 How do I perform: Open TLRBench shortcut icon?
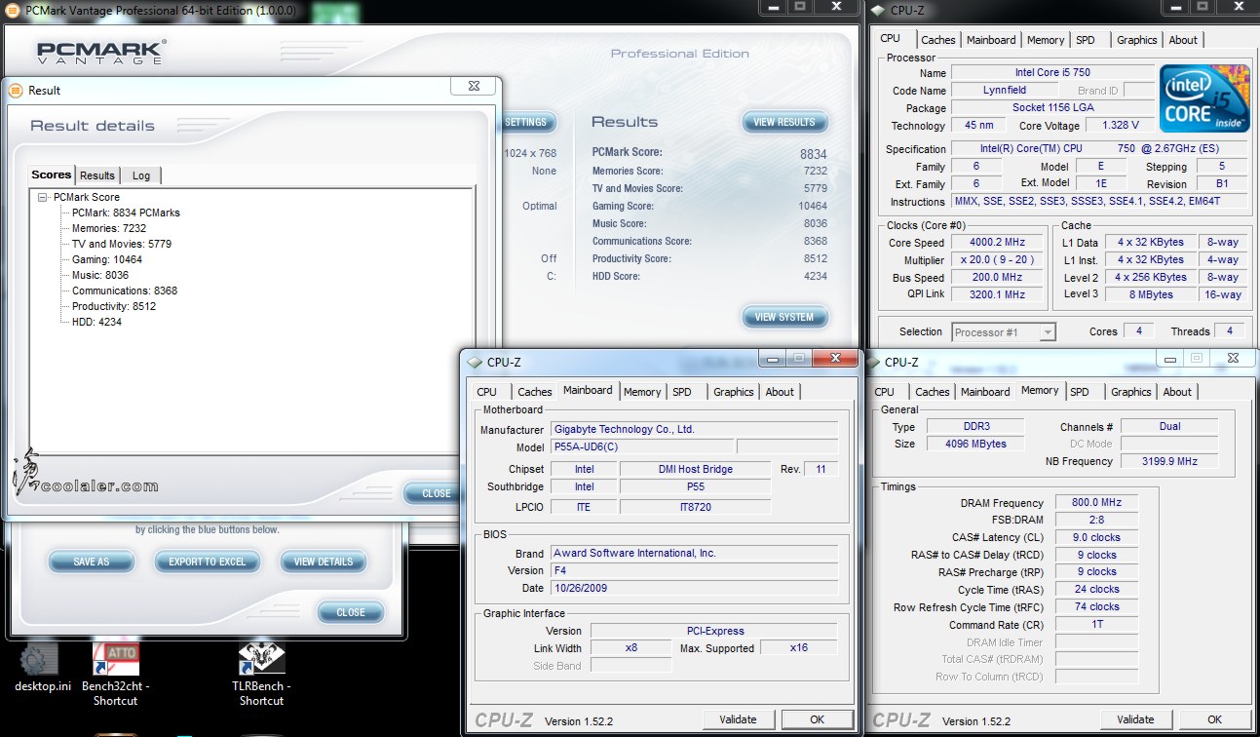(261, 658)
